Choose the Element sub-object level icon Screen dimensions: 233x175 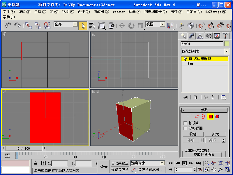(x=218, y=117)
